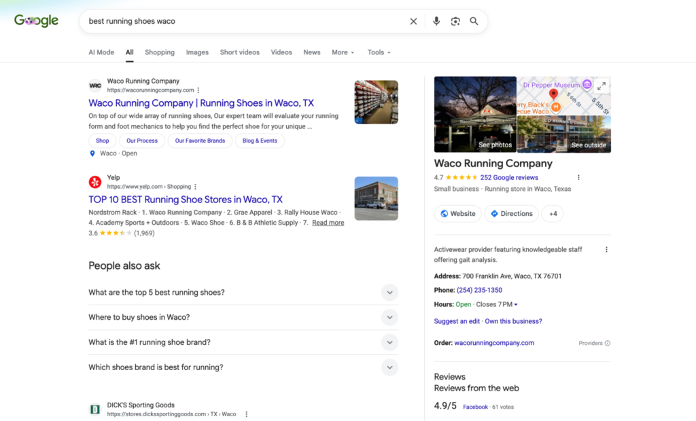Open 'TOP 10 BEST Running Shoe Stores' Yelp link
696x421 pixels.
(x=186, y=200)
